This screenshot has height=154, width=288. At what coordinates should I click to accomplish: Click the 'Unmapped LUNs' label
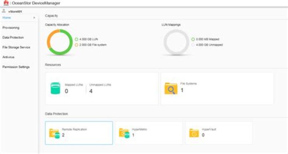[100, 85]
